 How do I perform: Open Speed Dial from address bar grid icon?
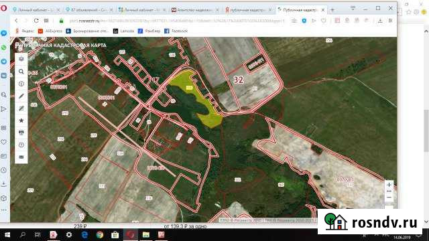[x=46, y=21]
